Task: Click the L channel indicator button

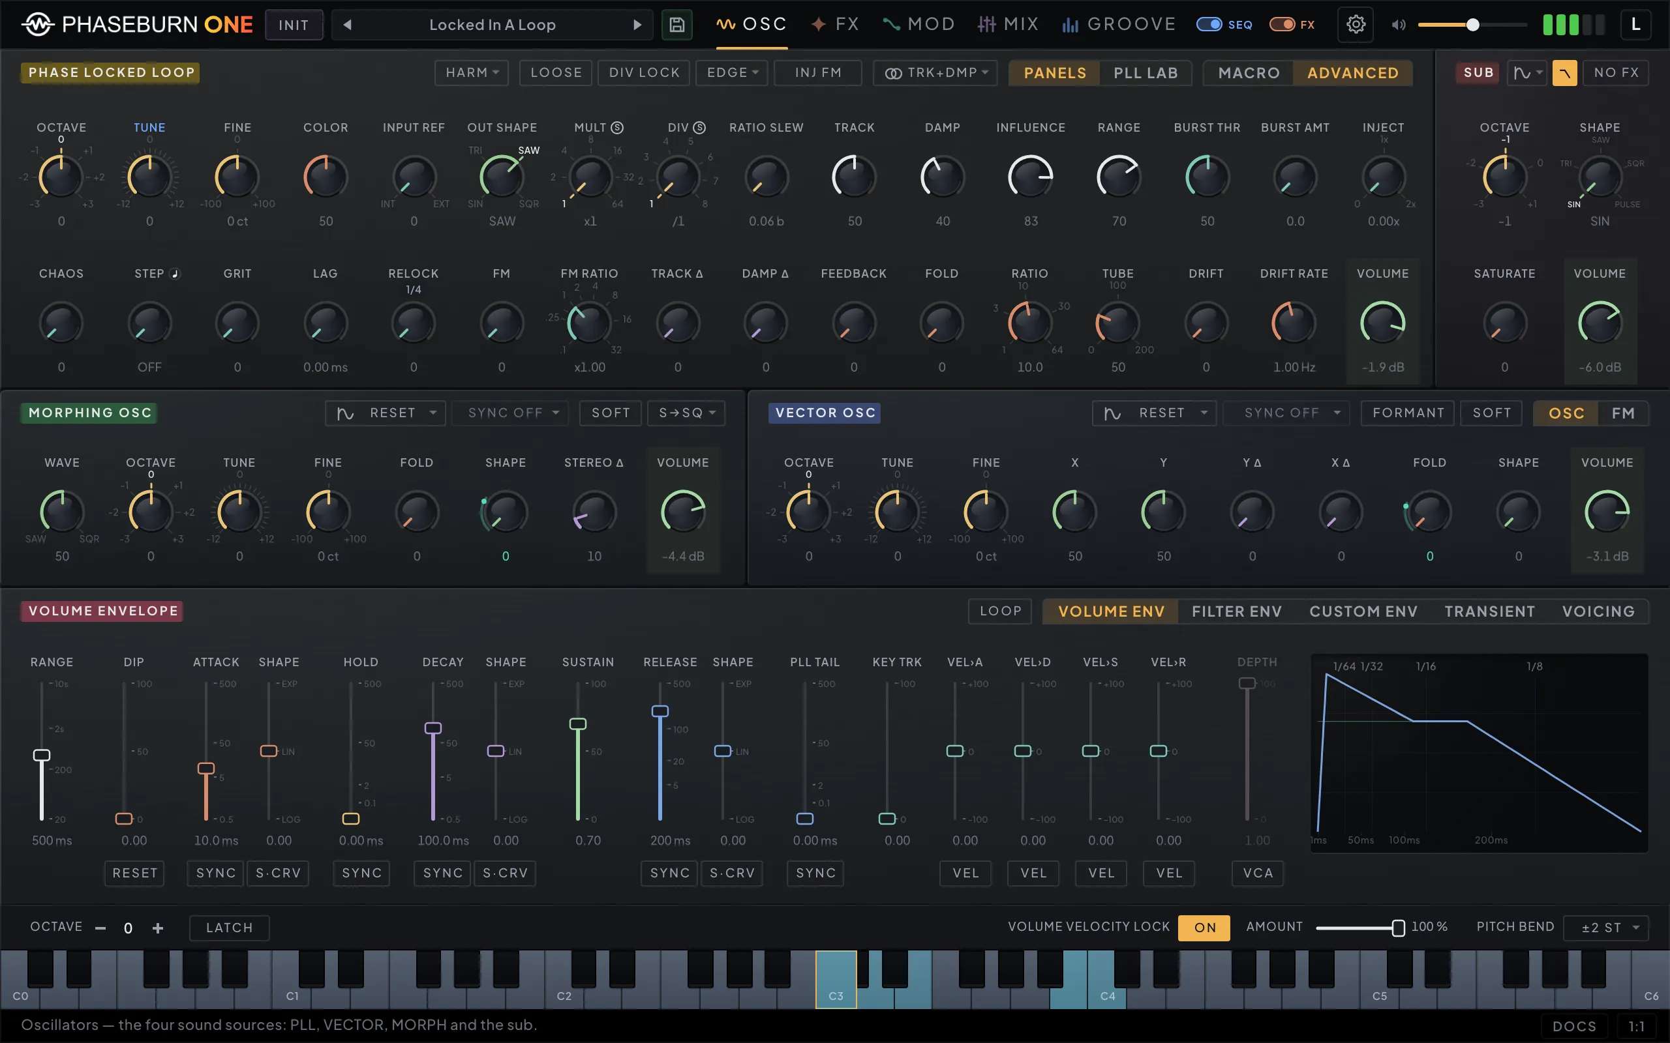Action: (1635, 25)
